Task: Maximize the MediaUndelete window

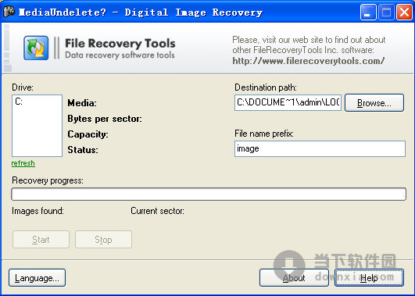Action: [x=386, y=12]
